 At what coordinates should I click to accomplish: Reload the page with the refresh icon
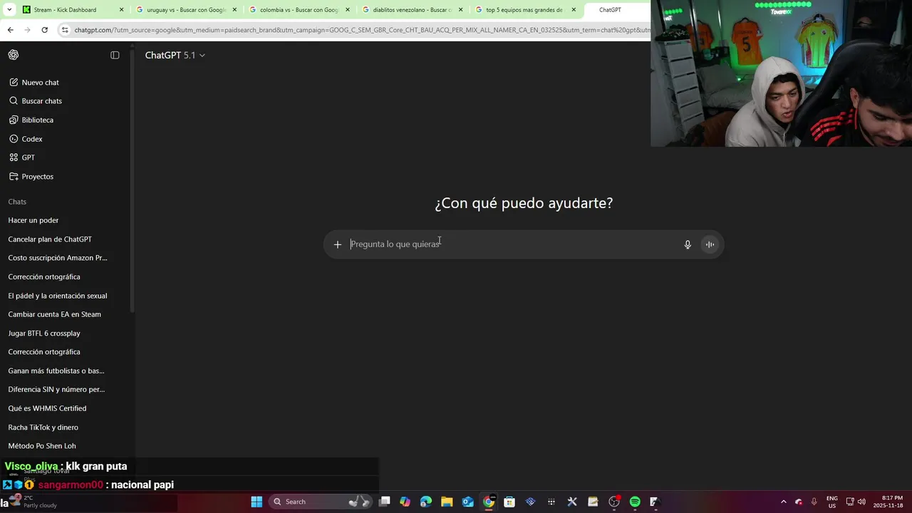[x=44, y=30]
